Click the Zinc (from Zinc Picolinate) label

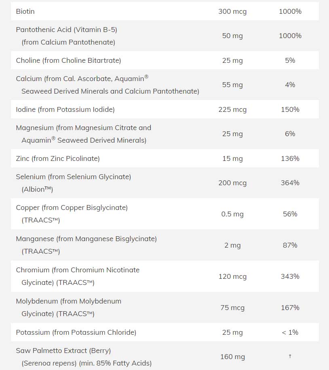(58, 158)
